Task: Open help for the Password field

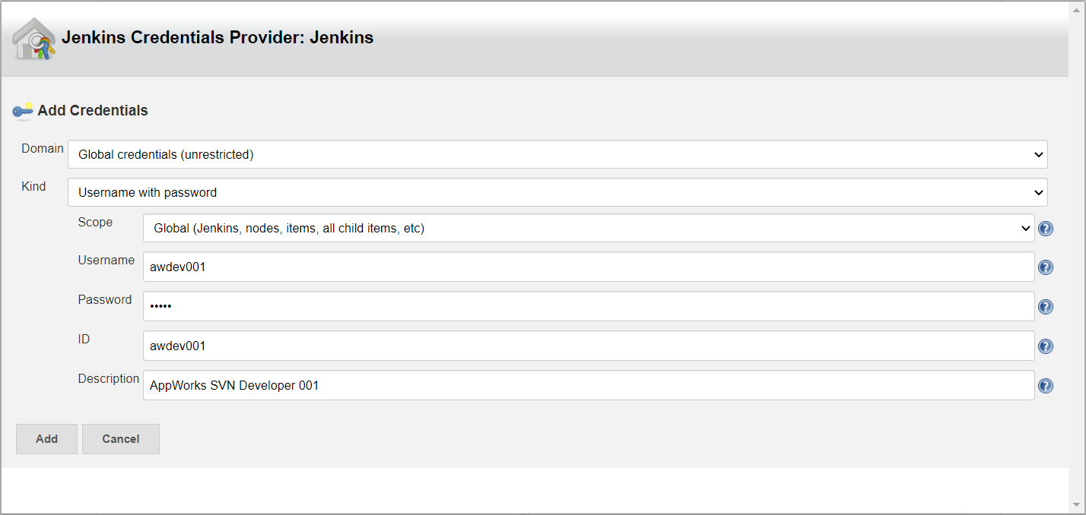Action: (x=1046, y=307)
